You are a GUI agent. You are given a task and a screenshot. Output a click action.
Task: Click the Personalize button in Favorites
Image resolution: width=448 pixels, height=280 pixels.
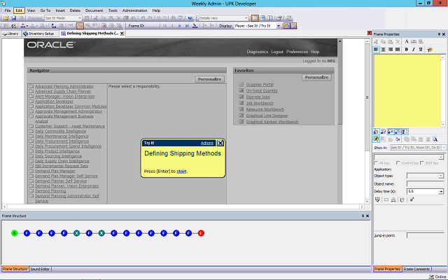(316, 78)
